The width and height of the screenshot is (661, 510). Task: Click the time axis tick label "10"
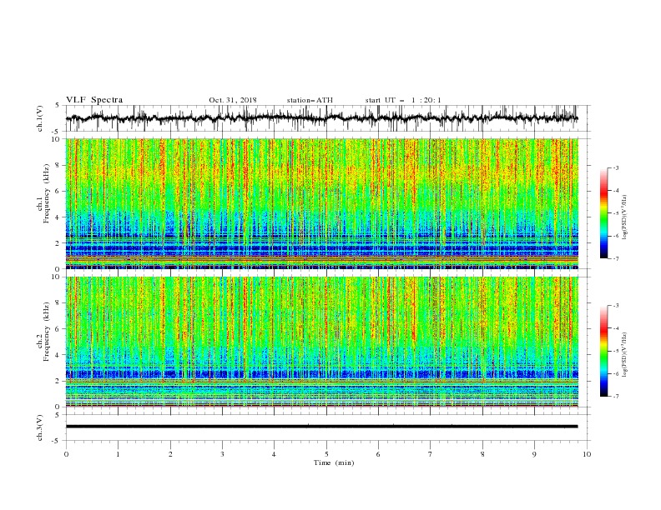587,454
